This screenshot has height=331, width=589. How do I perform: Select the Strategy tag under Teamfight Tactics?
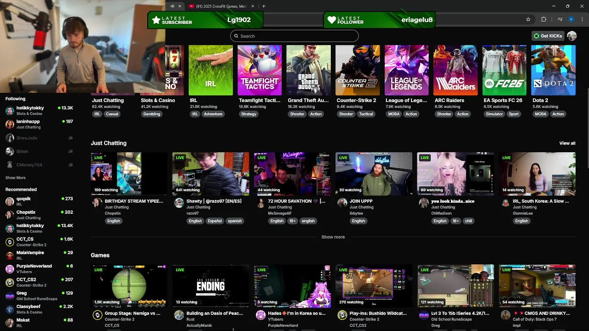point(248,114)
